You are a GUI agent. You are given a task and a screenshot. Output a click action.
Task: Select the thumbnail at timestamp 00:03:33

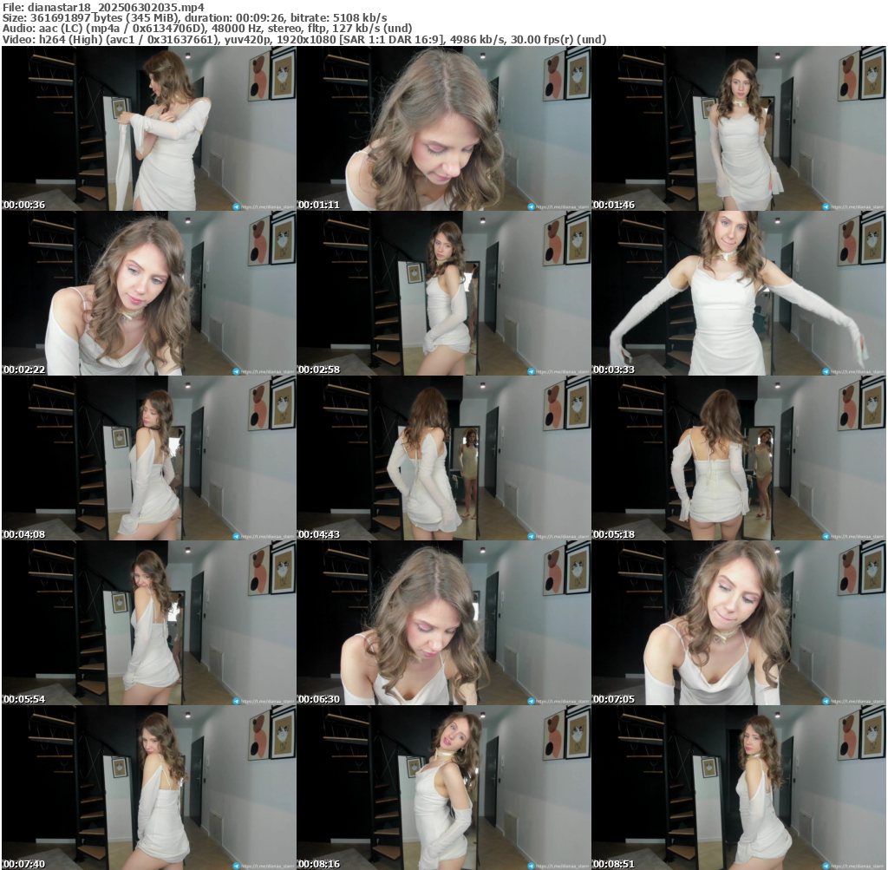739,293
